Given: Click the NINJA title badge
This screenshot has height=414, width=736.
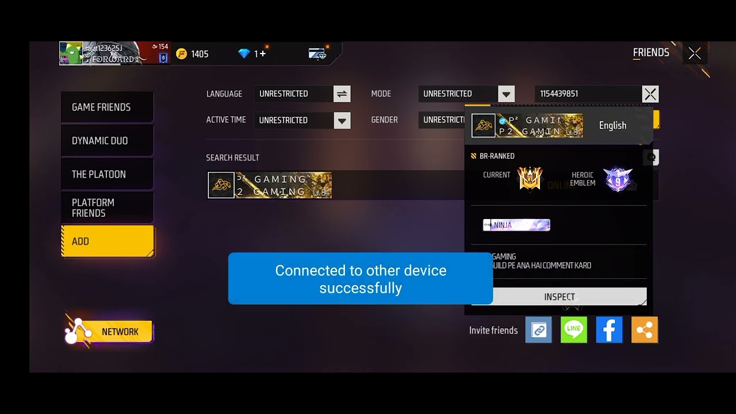Looking at the screenshot, I should click(516, 225).
